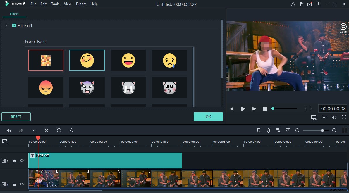Switch to the Effect tab
Viewport: 349px width, 193px height.
pyautogui.click(x=14, y=14)
